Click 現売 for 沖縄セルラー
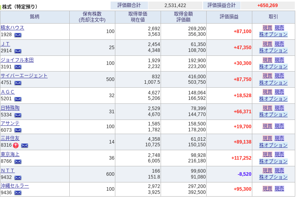This screenshot has width=296, height=197. [279, 189]
